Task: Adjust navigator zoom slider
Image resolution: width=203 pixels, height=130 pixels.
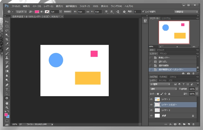Action: (x=177, y=47)
